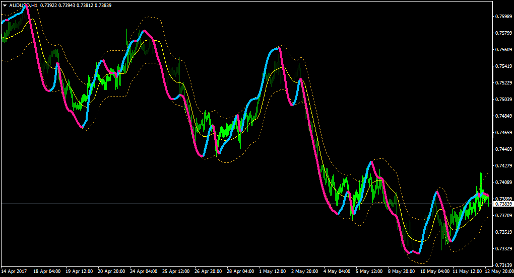
Task: Select the current price tag 0.73839
Action: 503,204
